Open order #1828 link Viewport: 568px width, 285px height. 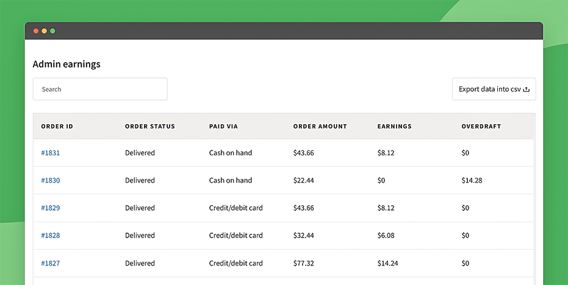coord(51,236)
